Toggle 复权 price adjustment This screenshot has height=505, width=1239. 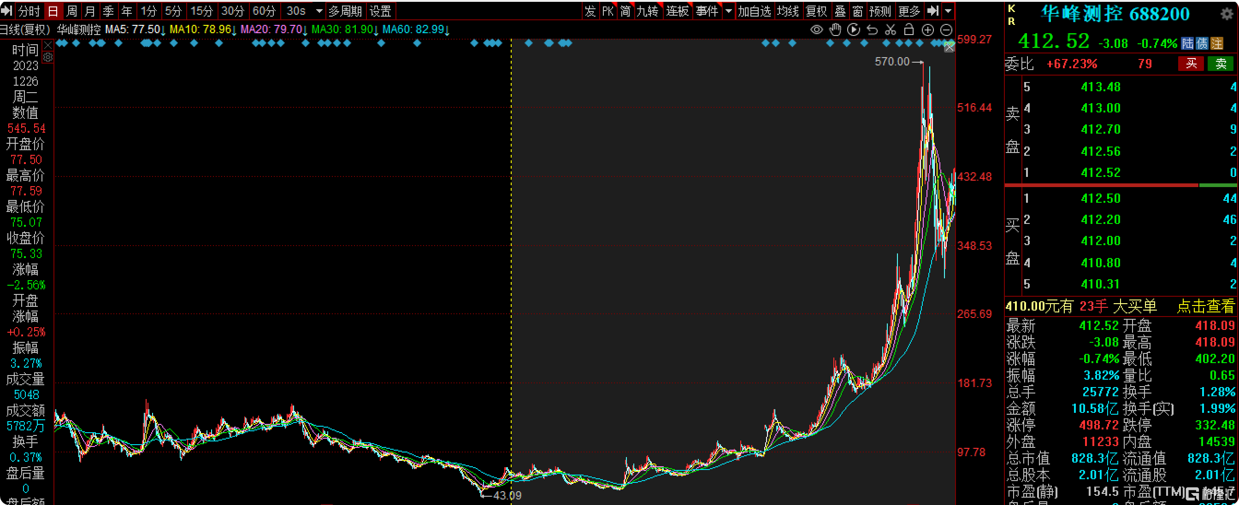816,11
